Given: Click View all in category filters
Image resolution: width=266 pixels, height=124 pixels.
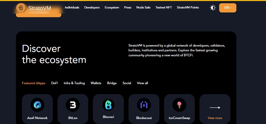Looking at the screenshot, I should coord(142,83).
